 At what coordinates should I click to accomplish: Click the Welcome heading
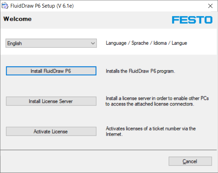click(17, 19)
